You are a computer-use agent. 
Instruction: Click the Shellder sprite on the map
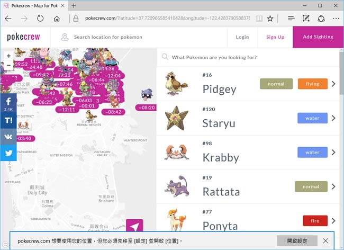(x=147, y=94)
